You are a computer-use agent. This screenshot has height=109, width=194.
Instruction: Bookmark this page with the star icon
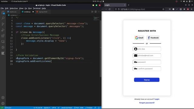(163, 9)
